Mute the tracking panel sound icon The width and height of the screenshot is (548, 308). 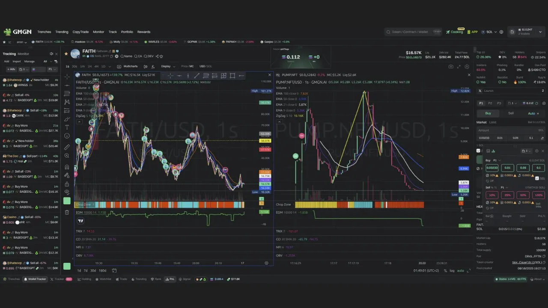[51, 54]
